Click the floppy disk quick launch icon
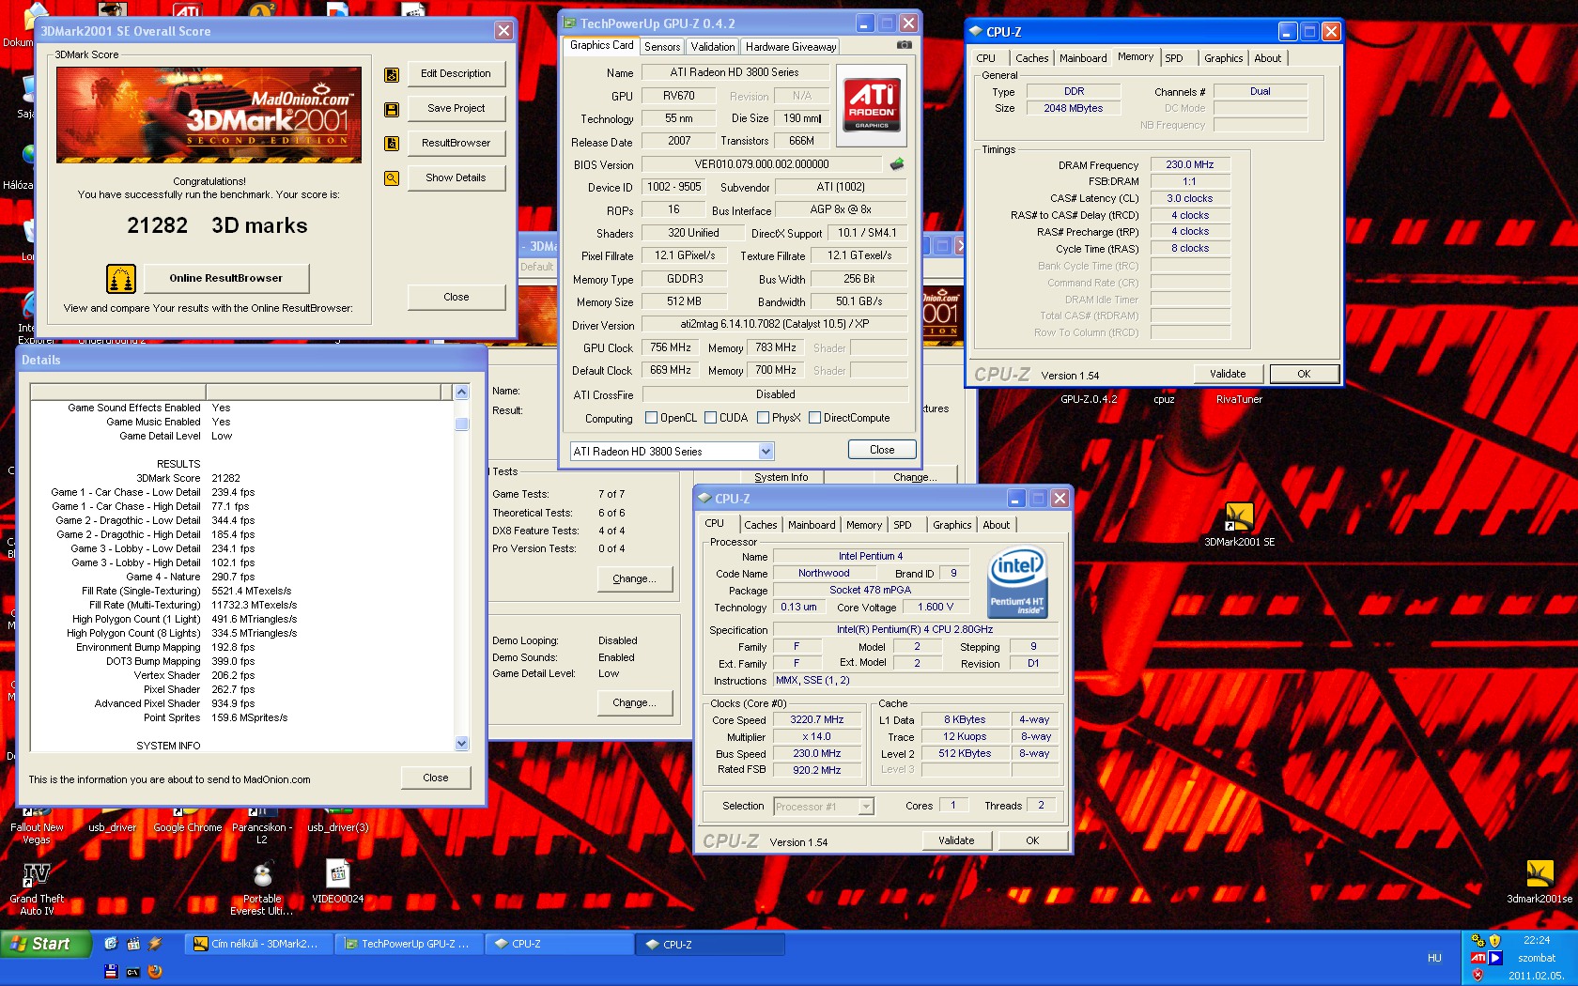Screen dimensions: 1578x986 point(111,972)
